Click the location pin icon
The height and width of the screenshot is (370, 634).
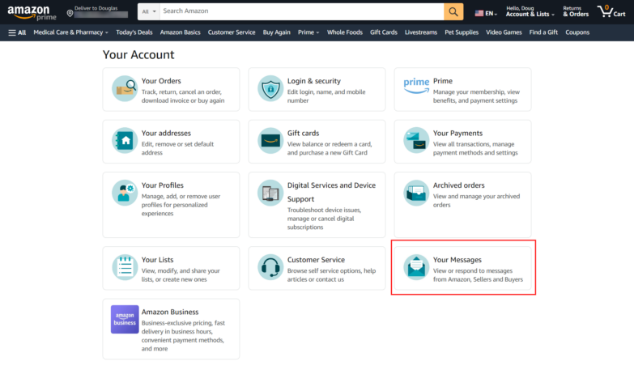click(x=70, y=14)
